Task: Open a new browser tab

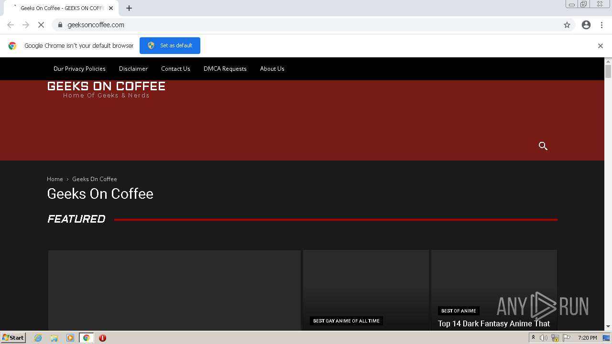Action: click(x=129, y=8)
